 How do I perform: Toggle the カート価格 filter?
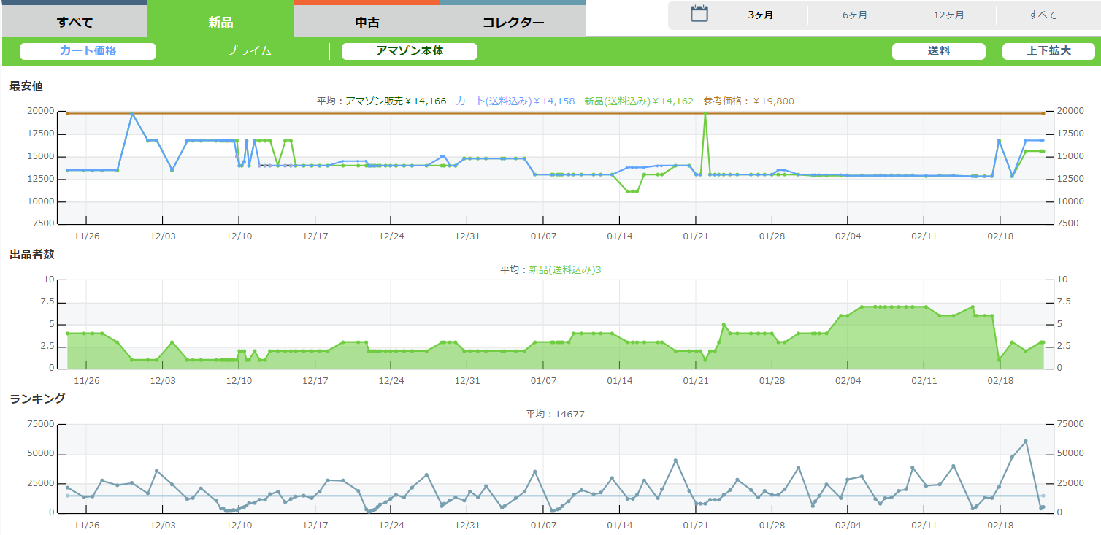[x=88, y=51]
